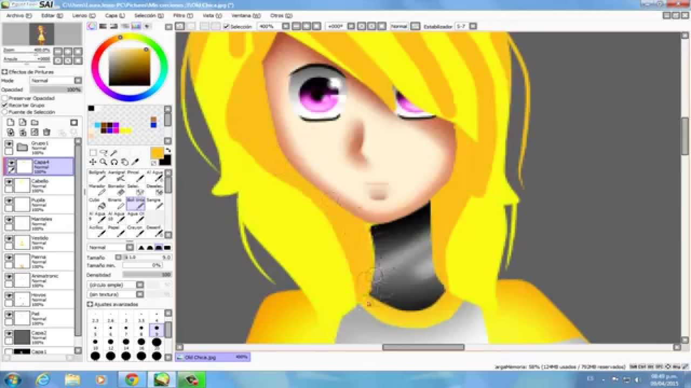The height and width of the screenshot is (388, 691).
Task: Choose the magnifier zoom tool
Action: [103, 162]
